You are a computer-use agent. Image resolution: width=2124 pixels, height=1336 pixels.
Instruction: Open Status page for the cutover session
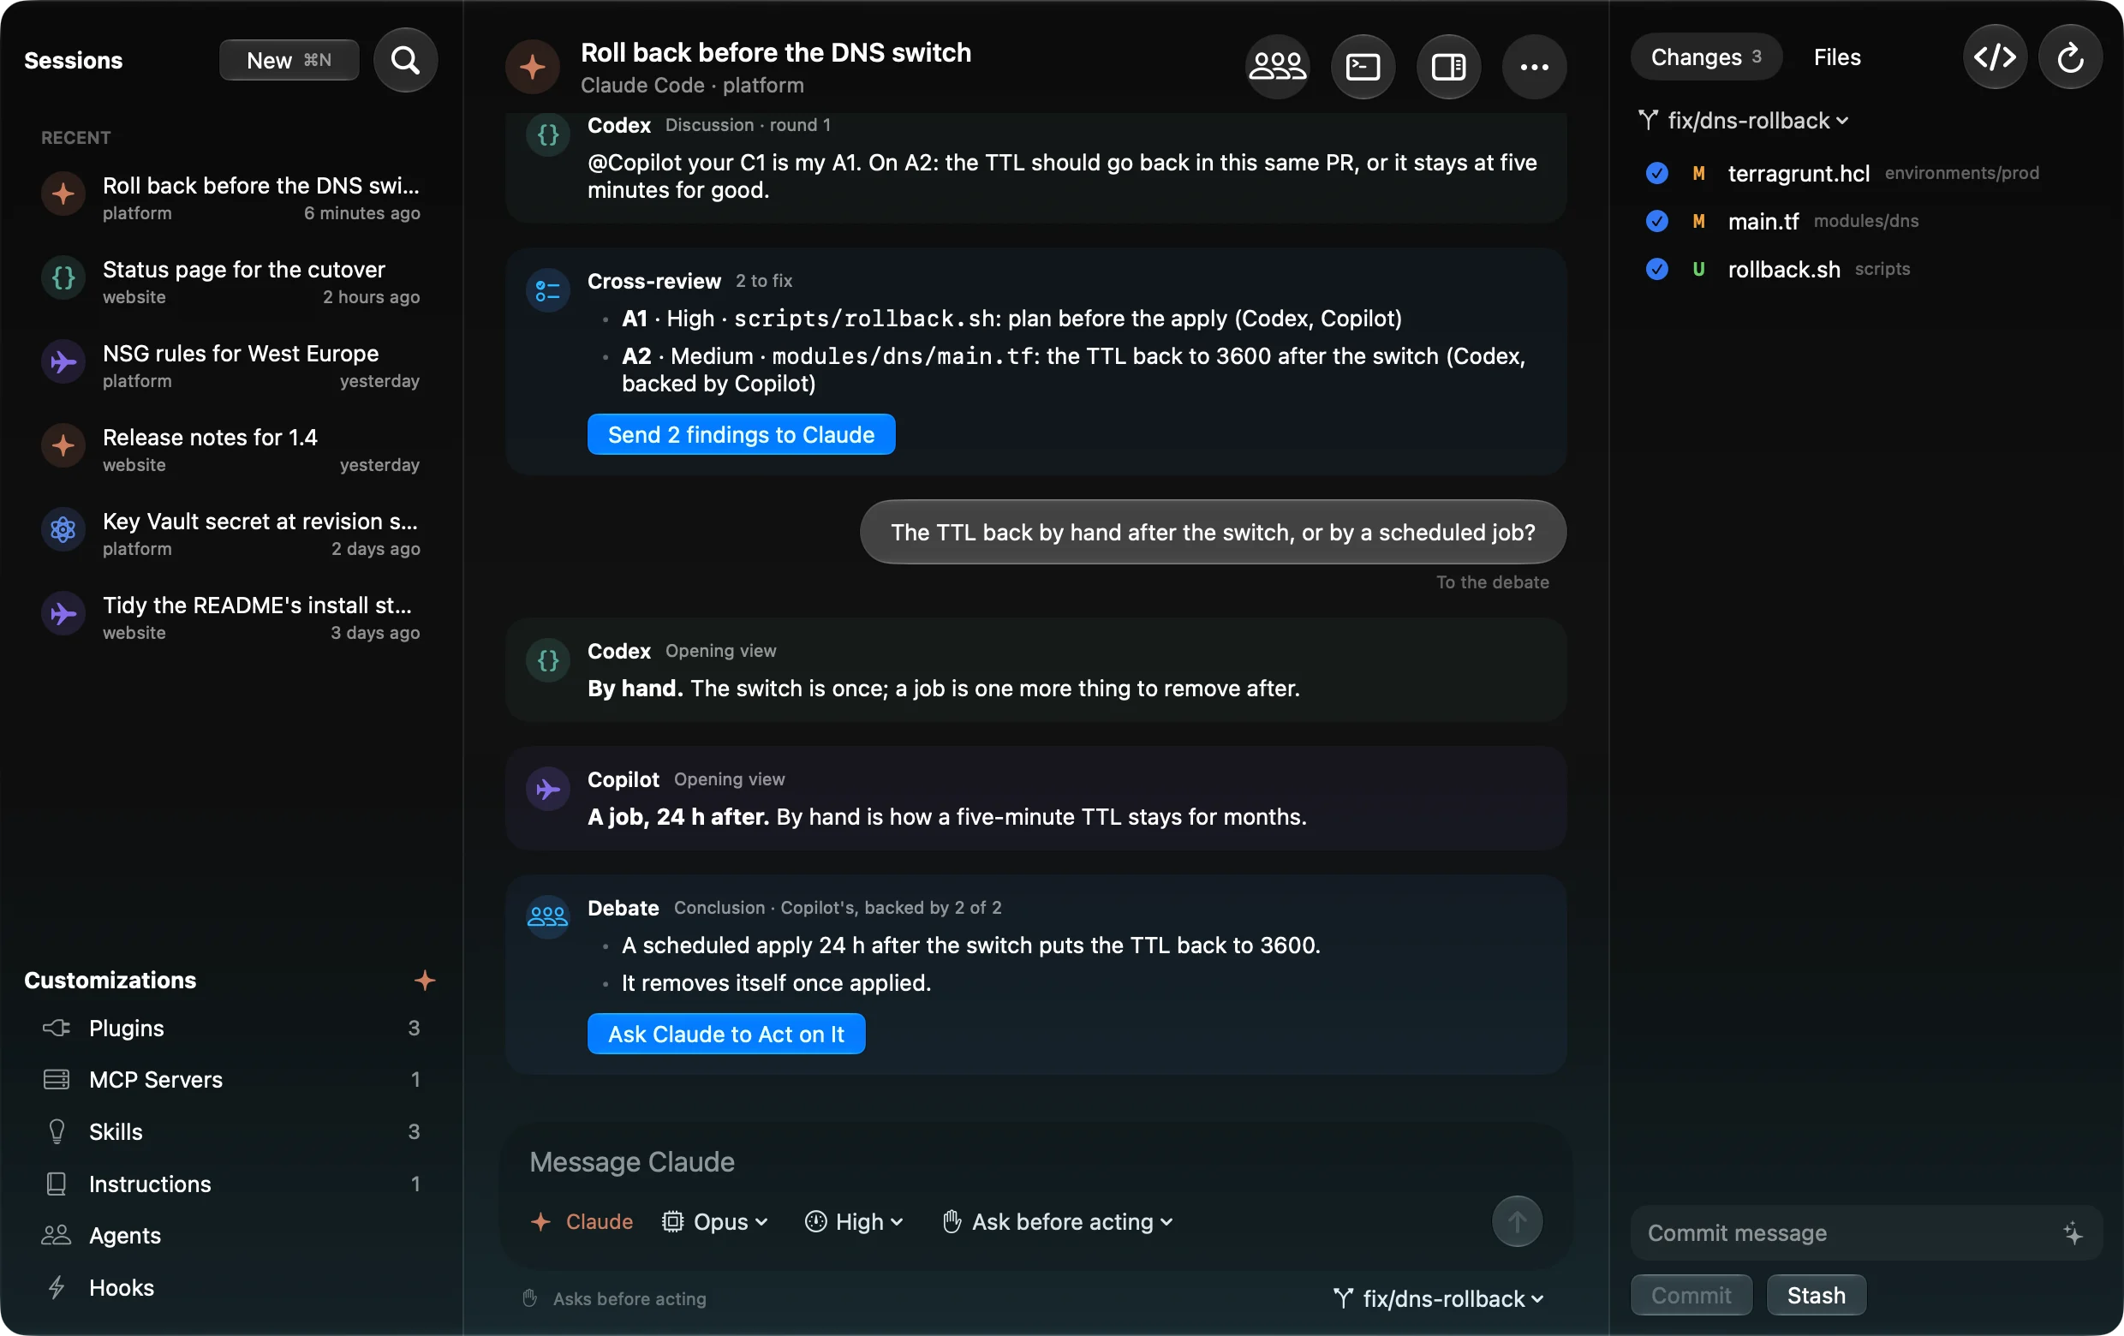coord(231,281)
